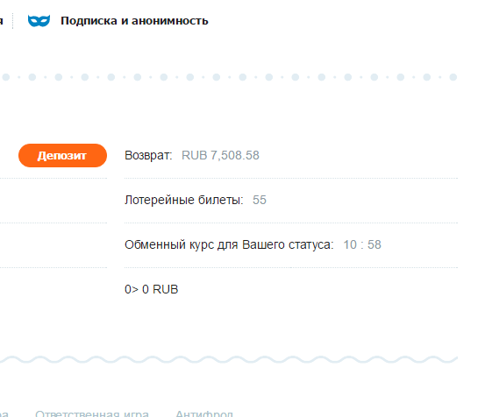Image resolution: width=485 pixels, height=417 pixels.
Task: Click the dotted line under exchange rate row
Action: (291, 267)
